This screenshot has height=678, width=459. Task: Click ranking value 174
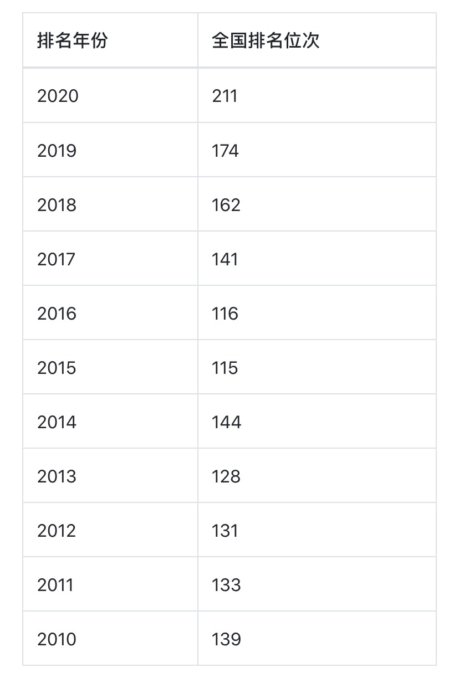point(225,150)
